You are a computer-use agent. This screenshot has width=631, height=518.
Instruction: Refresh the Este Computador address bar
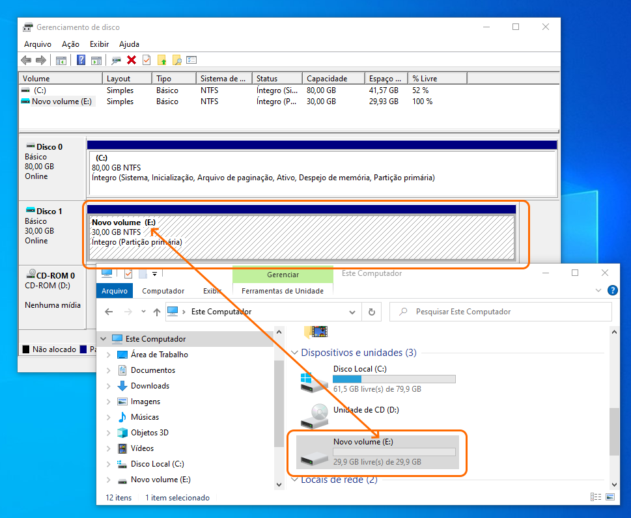372,312
